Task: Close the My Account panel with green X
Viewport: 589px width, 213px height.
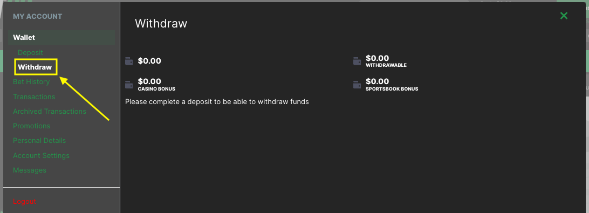Action: point(564,16)
